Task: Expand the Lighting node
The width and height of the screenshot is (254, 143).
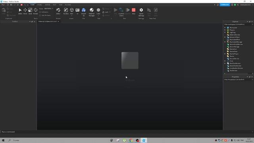Action: coord(225,33)
